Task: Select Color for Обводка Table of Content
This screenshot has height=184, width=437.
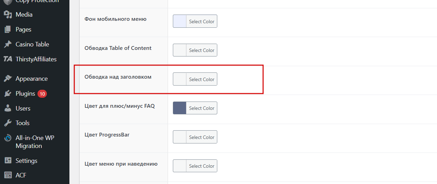Action: click(201, 50)
